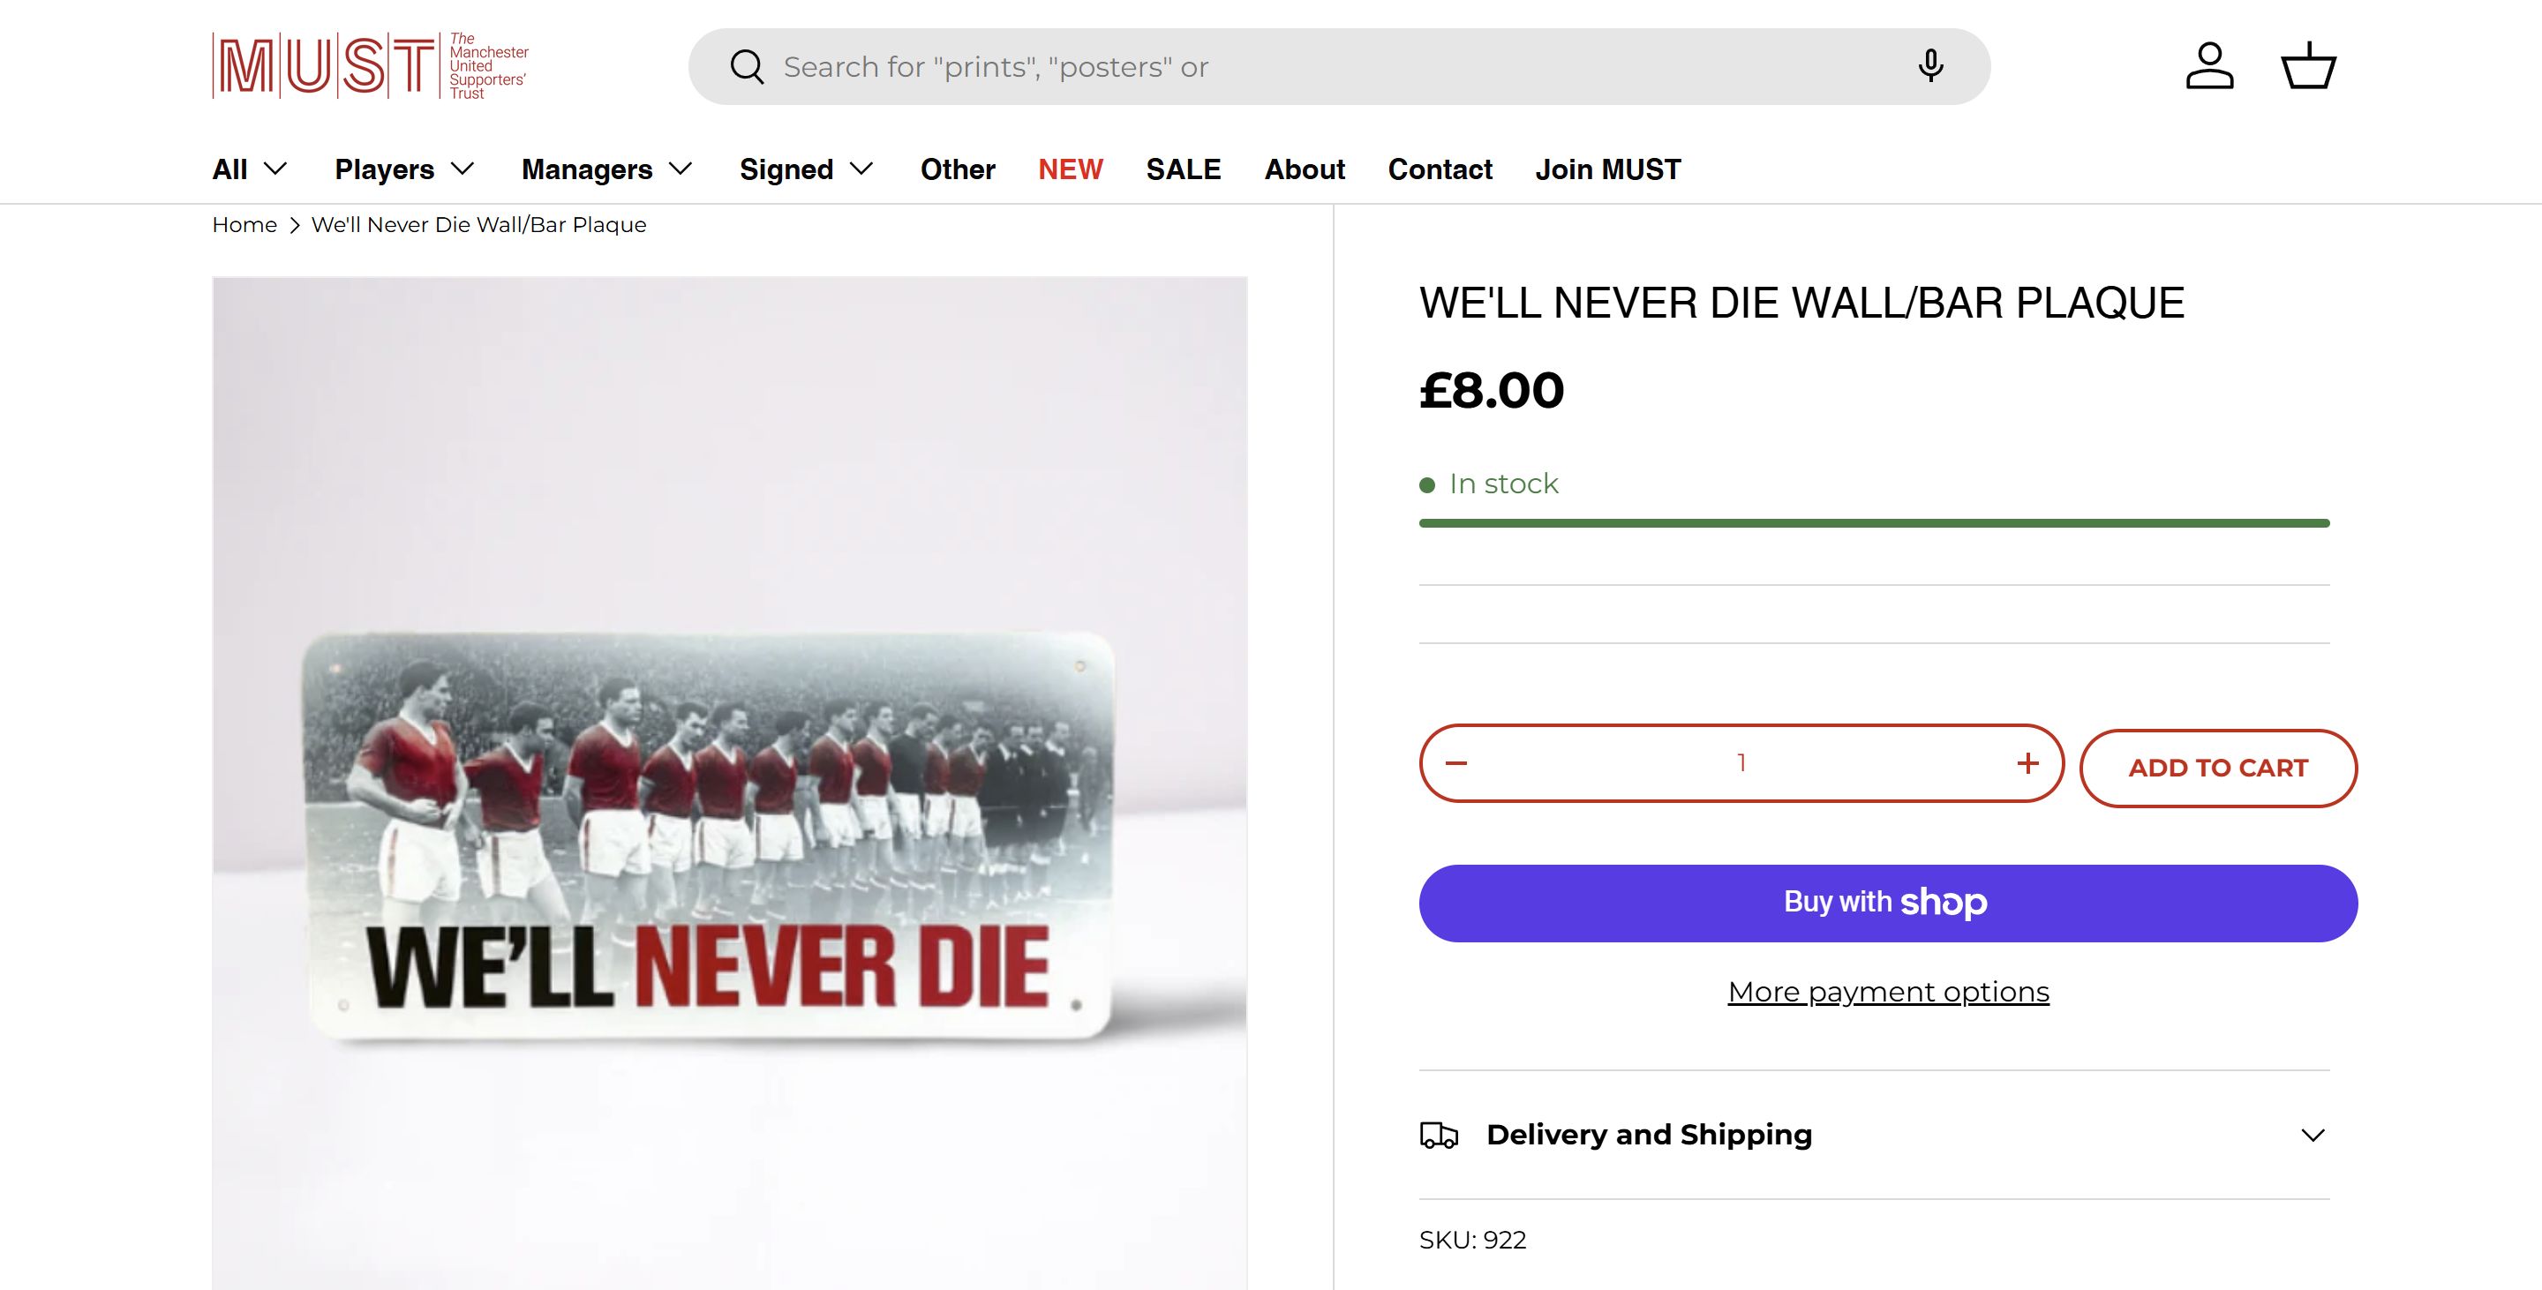
Task: Focus the product search field
Action: pyautogui.click(x=1332, y=67)
